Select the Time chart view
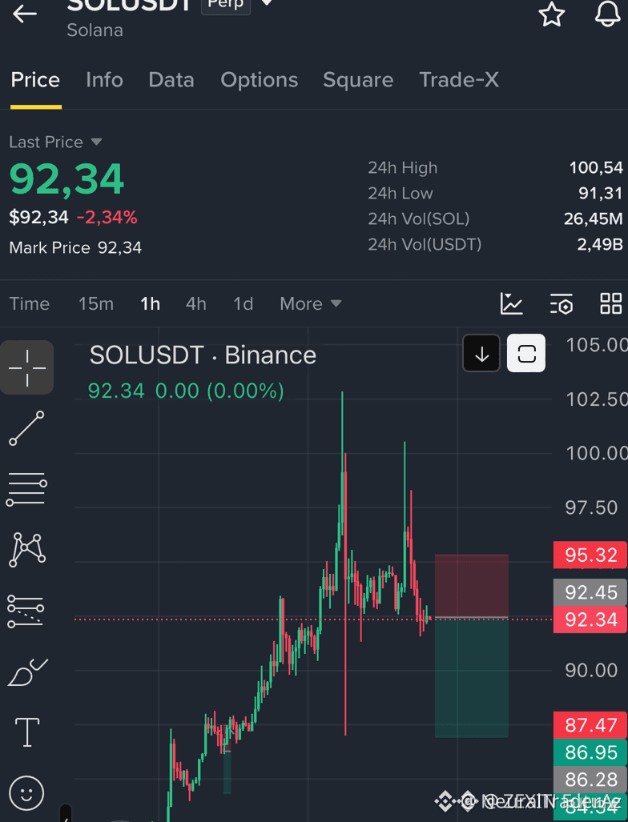Screen dimensions: 628x822 [30, 303]
